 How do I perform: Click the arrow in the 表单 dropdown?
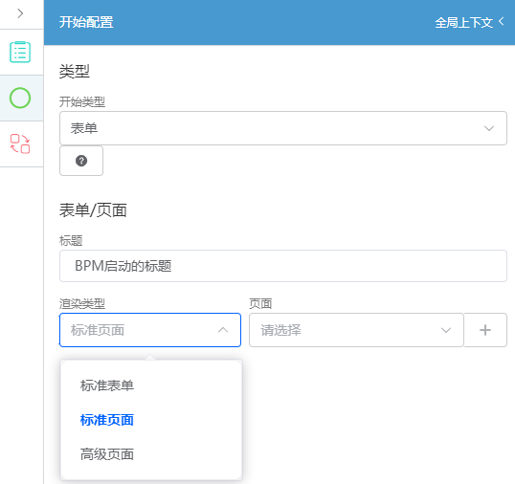(489, 128)
